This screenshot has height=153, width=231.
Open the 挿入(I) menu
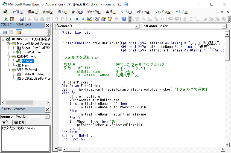coord(62,12)
